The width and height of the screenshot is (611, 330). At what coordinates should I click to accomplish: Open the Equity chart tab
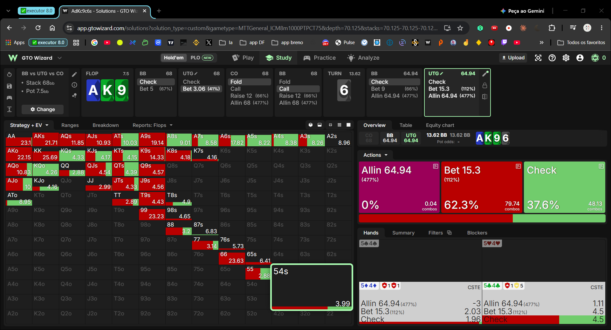tap(440, 125)
